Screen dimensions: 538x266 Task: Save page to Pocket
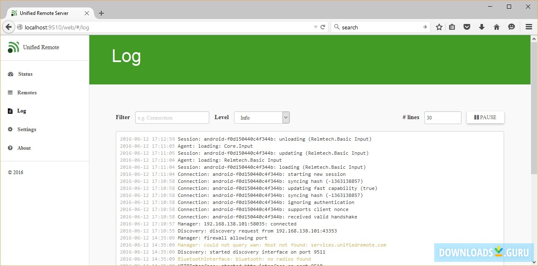click(466, 26)
